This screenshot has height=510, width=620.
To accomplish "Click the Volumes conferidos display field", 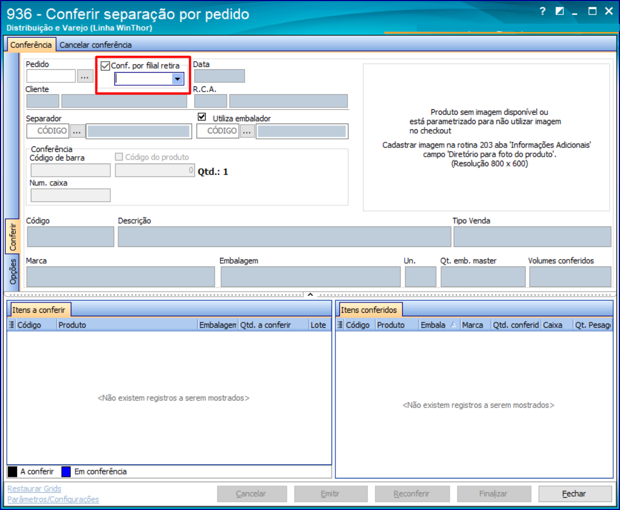I will tap(570, 277).
